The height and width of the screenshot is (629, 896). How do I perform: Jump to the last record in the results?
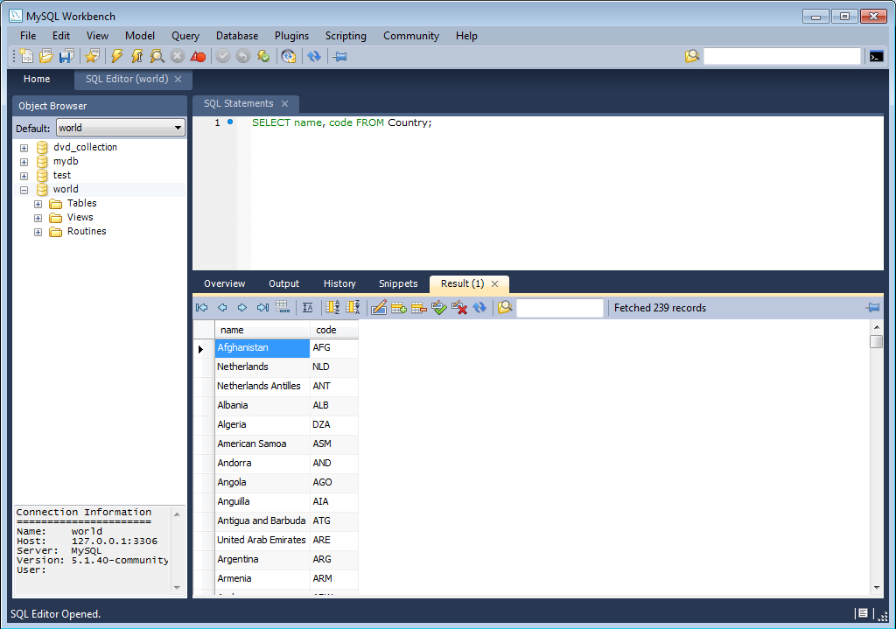tap(261, 307)
